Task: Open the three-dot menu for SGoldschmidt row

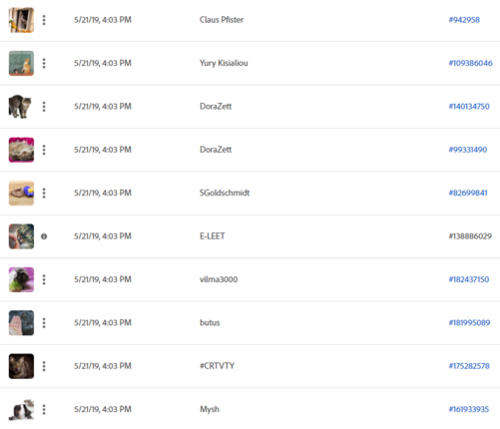Action: (x=44, y=193)
